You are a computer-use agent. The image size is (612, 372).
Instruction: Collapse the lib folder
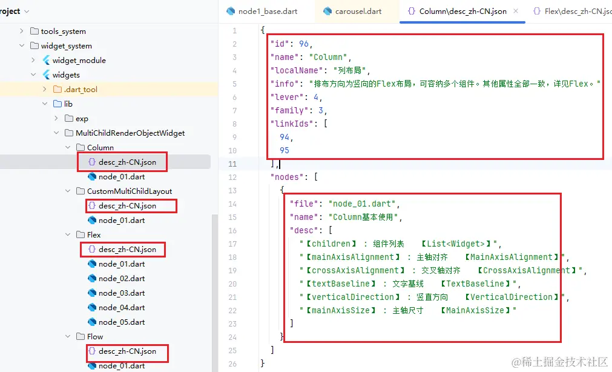pyautogui.click(x=45, y=104)
